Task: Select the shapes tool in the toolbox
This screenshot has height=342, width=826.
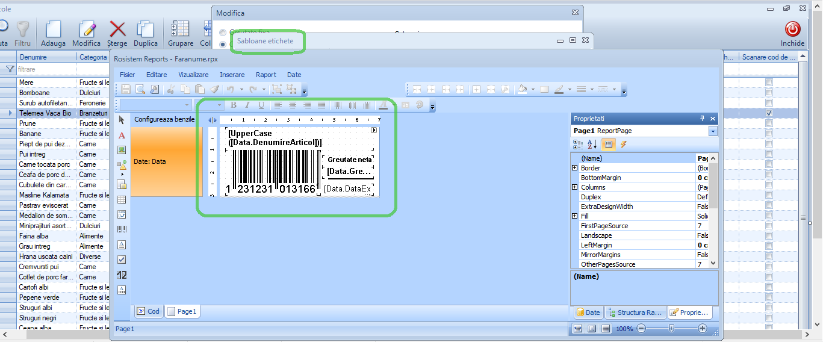Action: tap(122, 164)
